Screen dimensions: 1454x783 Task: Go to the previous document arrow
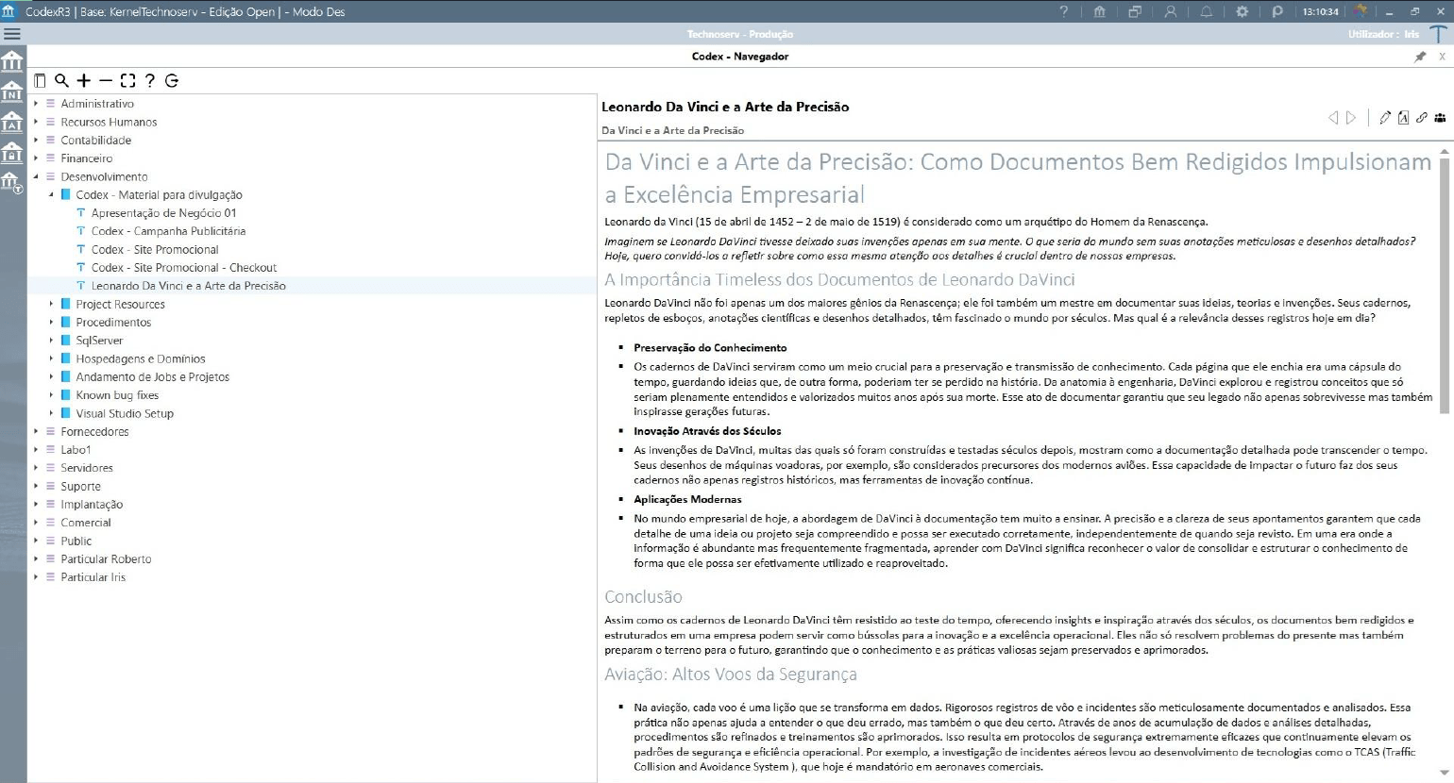coord(1333,118)
